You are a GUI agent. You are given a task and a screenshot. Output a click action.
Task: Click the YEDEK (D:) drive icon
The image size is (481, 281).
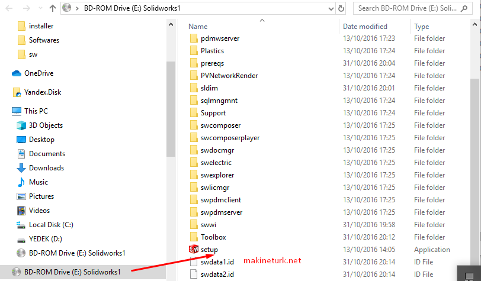[x=21, y=240]
